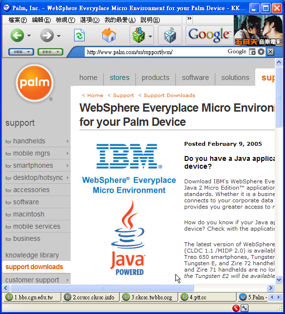The width and height of the screenshot is (285, 314).
Task: Expand the 'for smartphones' submenu arrow
Action: tap(68, 166)
